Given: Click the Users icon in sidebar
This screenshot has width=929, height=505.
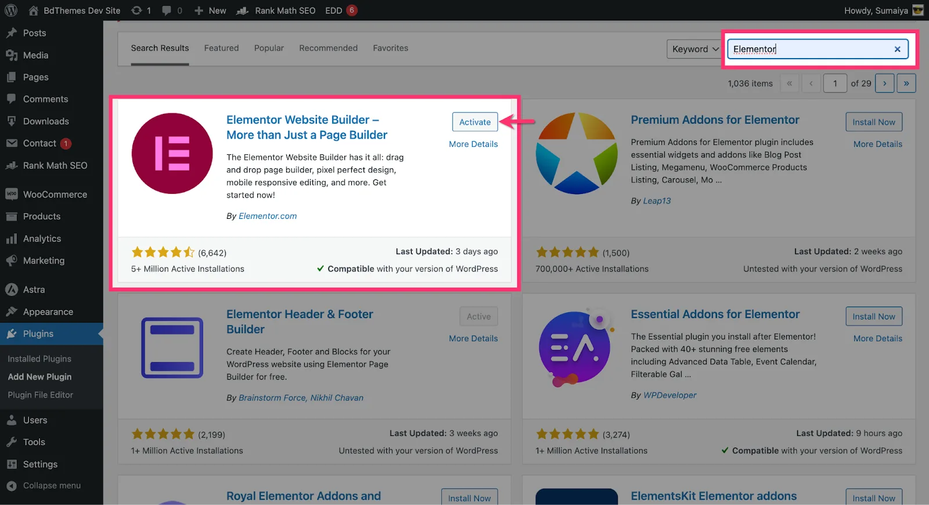Looking at the screenshot, I should pyautogui.click(x=12, y=420).
